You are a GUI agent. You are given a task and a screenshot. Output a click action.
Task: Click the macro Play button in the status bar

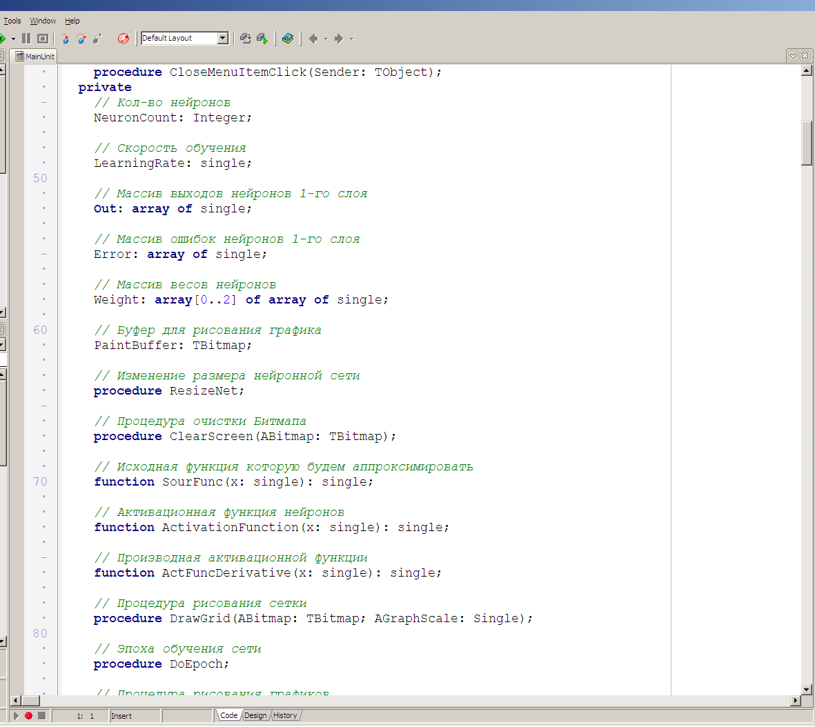tap(16, 715)
